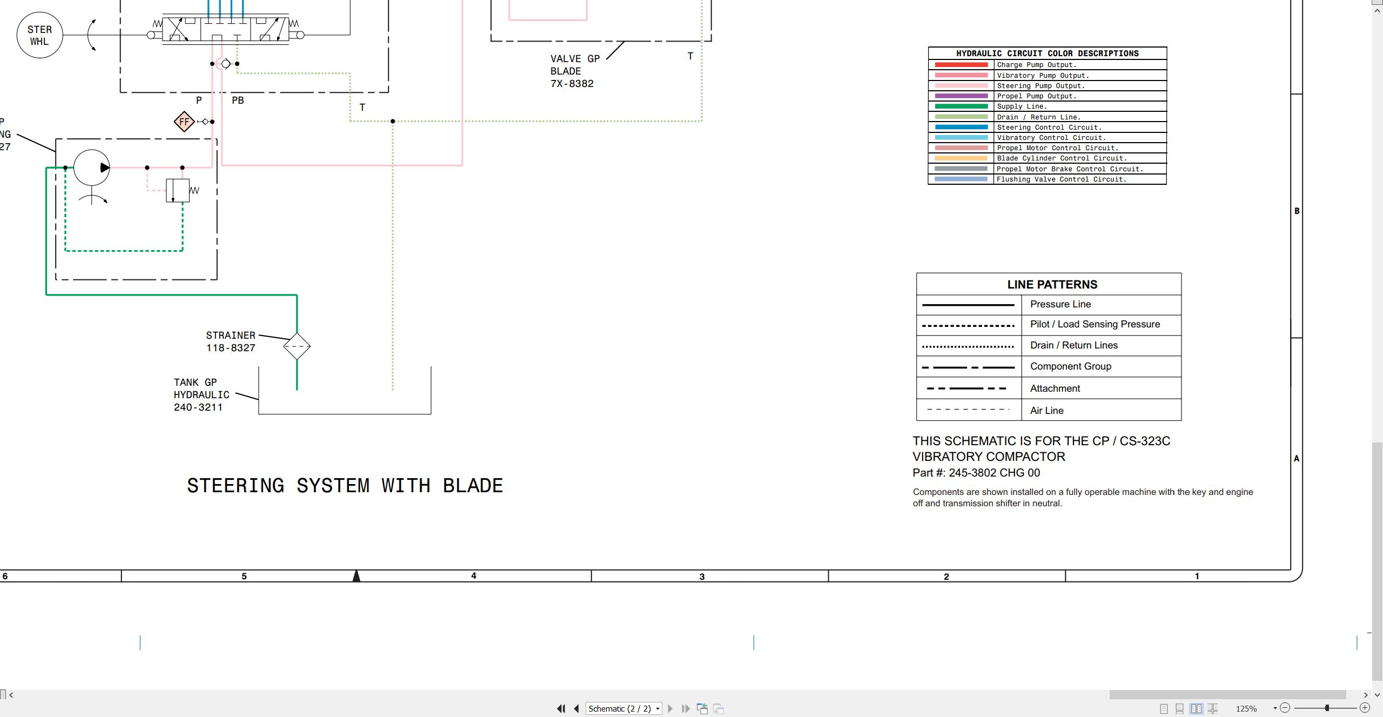
Task: Click the "Component Group" legend row
Action: point(1049,366)
